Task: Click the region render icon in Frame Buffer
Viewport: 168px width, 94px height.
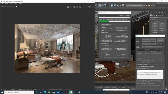Action: pyautogui.click(x=80, y=7)
